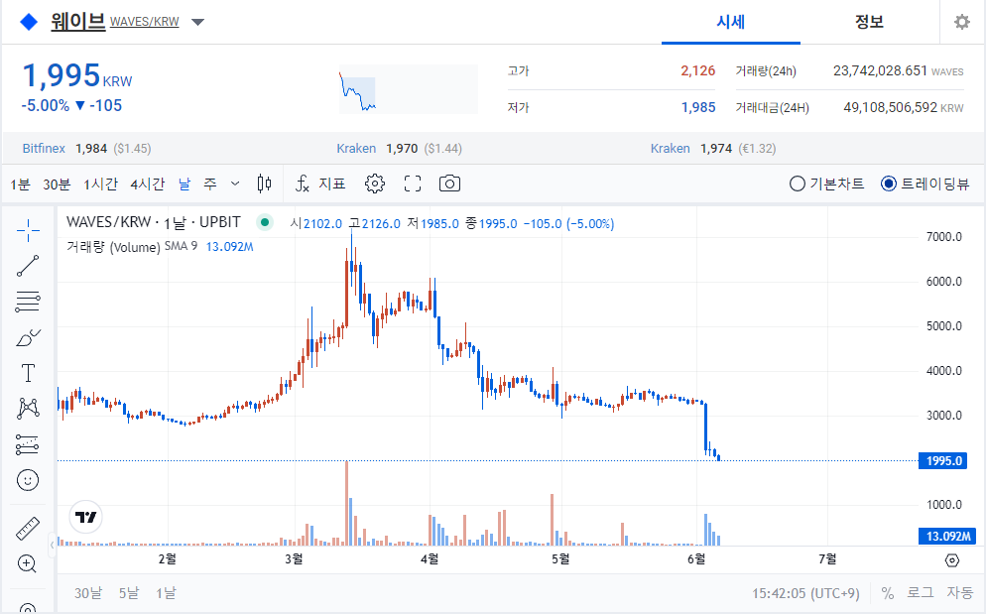Screen dimensions: 986x614
Task: Select the text annotation tool
Action: pyautogui.click(x=28, y=373)
